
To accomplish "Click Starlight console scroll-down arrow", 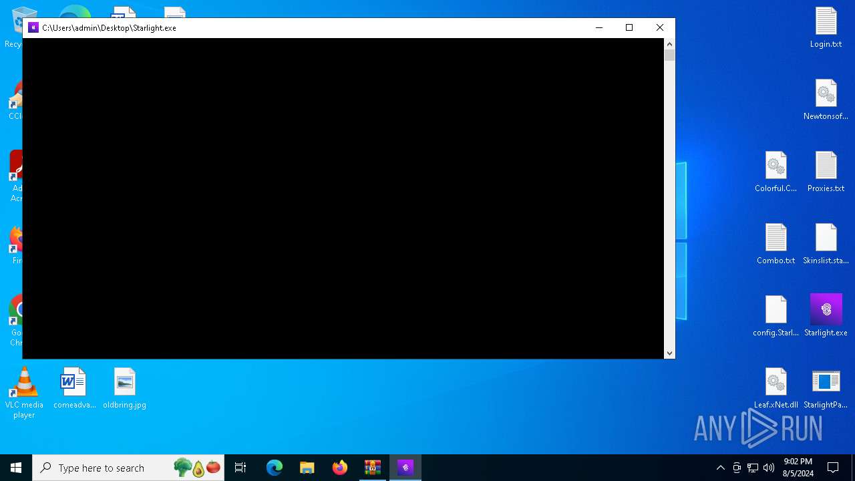I will pyautogui.click(x=669, y=353).
